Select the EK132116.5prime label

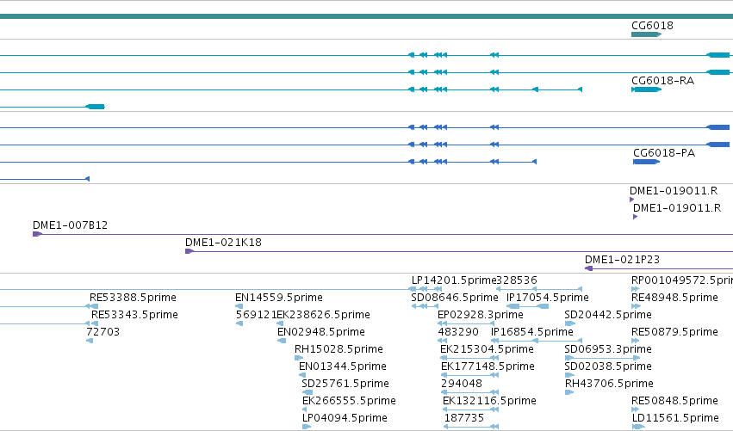[x=489, y=401]
